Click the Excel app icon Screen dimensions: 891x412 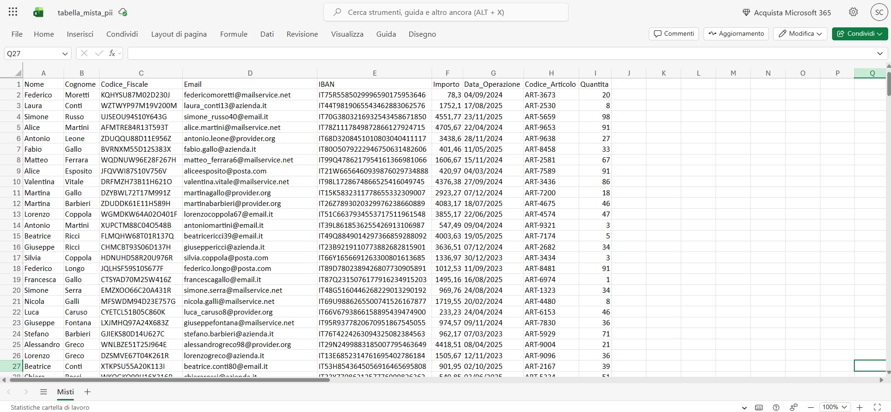pos(39,13)
